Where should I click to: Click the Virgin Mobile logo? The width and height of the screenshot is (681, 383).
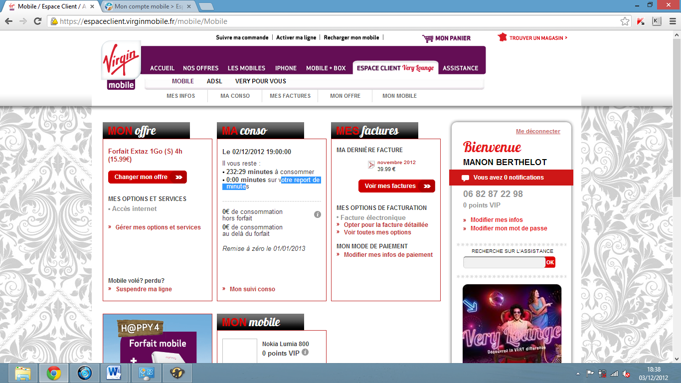(121, 65)
